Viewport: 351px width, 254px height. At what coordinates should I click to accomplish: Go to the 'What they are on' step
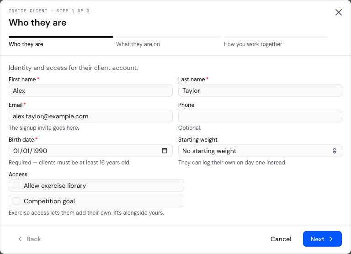(168, 42)
